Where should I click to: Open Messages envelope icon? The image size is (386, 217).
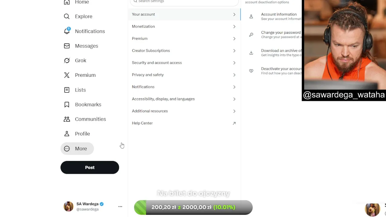(x=67, y=46)
